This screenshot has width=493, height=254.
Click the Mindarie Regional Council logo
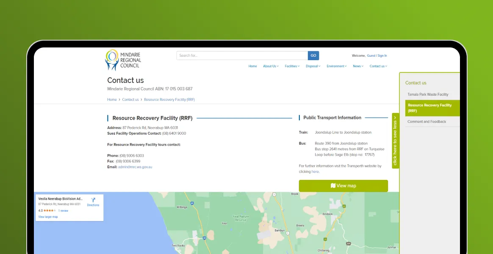[123, 60]
